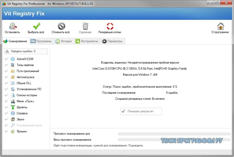Click the Intel Core i3-2310M CPU info line
The height and width of the screenshot is (157, 234).
pos(139,69)
